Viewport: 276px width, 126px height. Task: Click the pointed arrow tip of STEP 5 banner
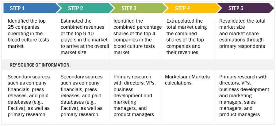pyautogui.click(x=271, y=8)
